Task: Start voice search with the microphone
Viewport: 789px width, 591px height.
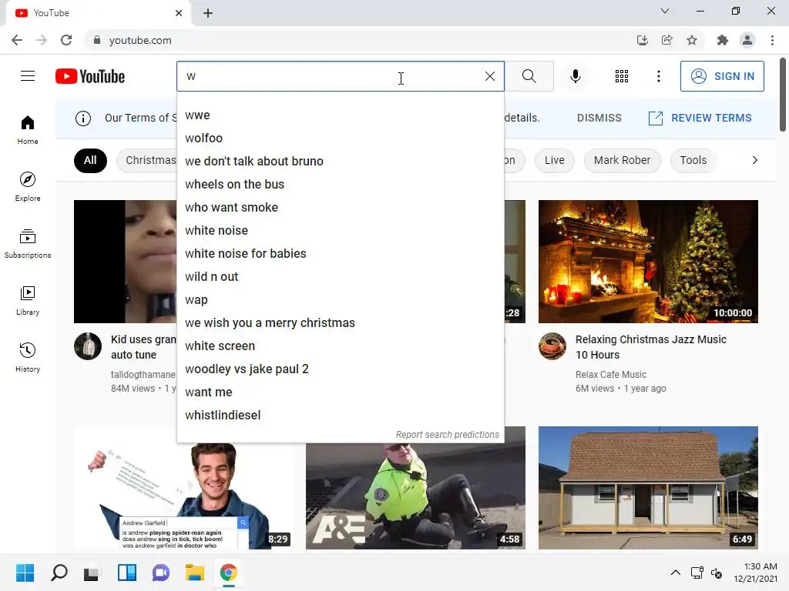Action: tap(575, 76)
